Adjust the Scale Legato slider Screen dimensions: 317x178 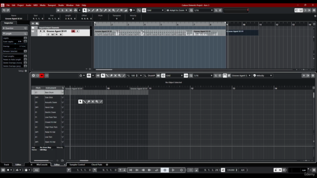14,44
